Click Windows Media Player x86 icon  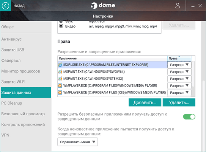[x=60, y=92]
